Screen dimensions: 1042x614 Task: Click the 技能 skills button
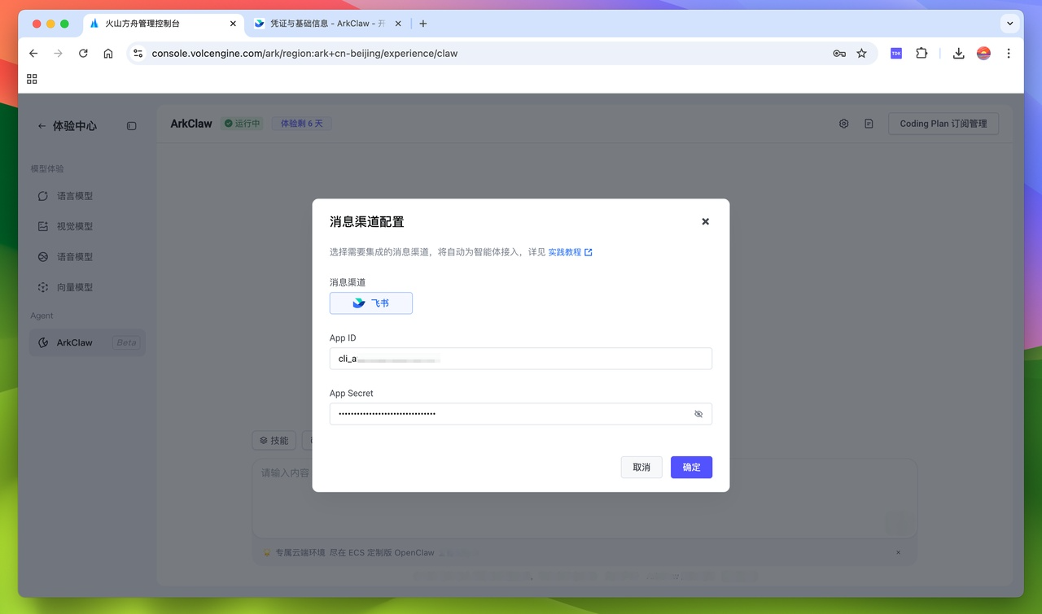click(x=274, y=440)
